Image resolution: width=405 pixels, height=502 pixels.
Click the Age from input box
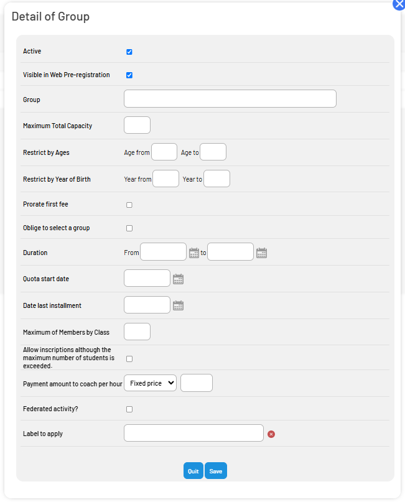pyautogui.click(x=164, y=152)
